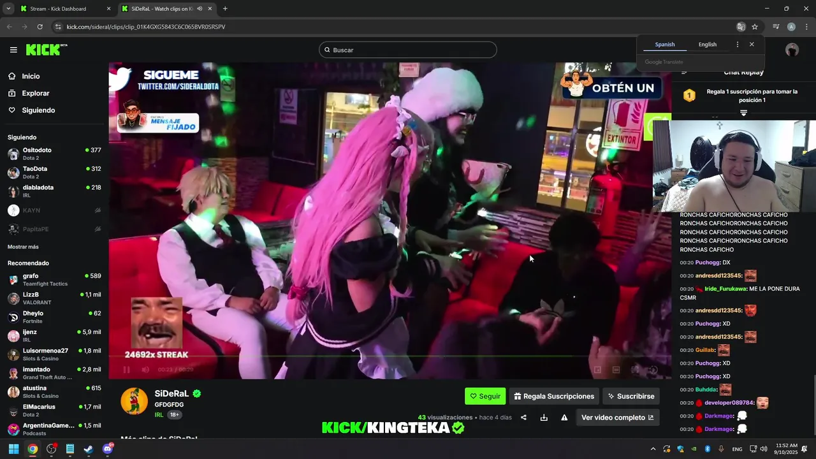Click Regala Suscripciones button

(x=554, y=396)
